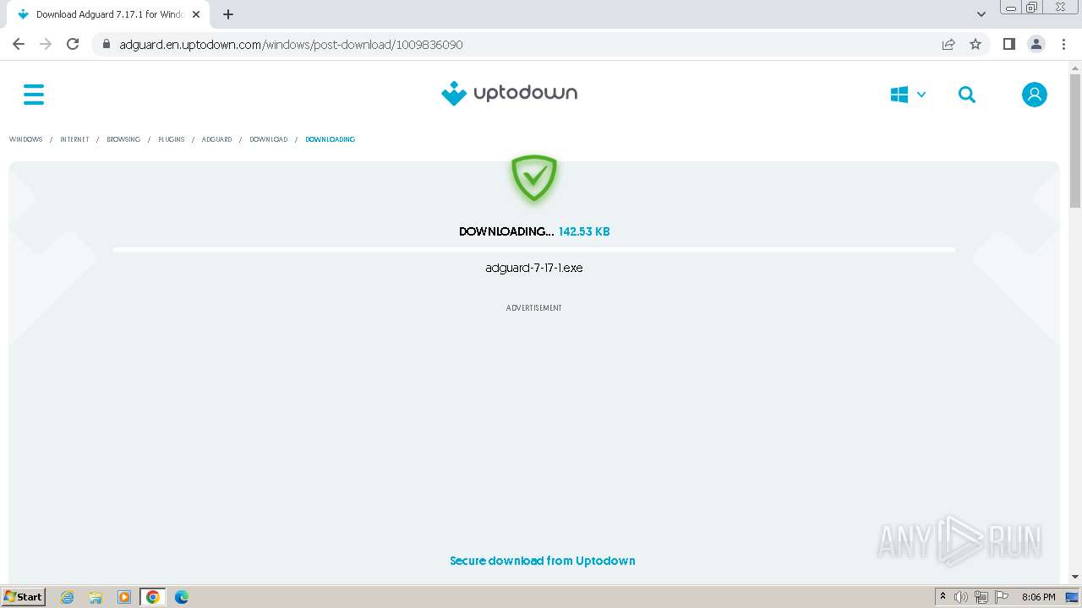The image size is (1082, 608).
Task: Click the adguard-7-17-1.exe file name
Action: click(x=534, y=268)
